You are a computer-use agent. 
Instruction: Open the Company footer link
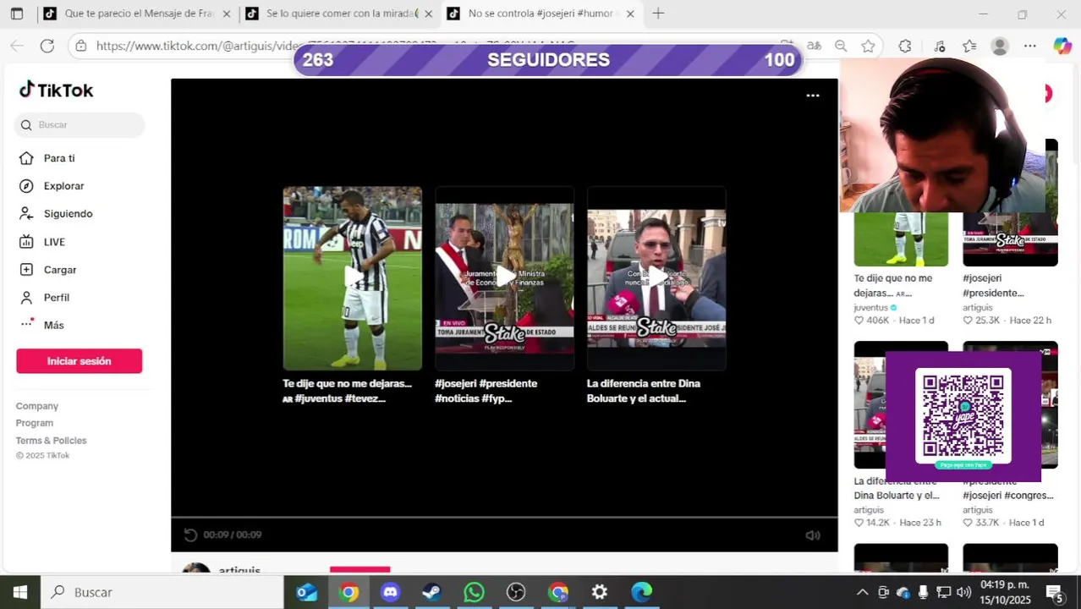point(37,406)
